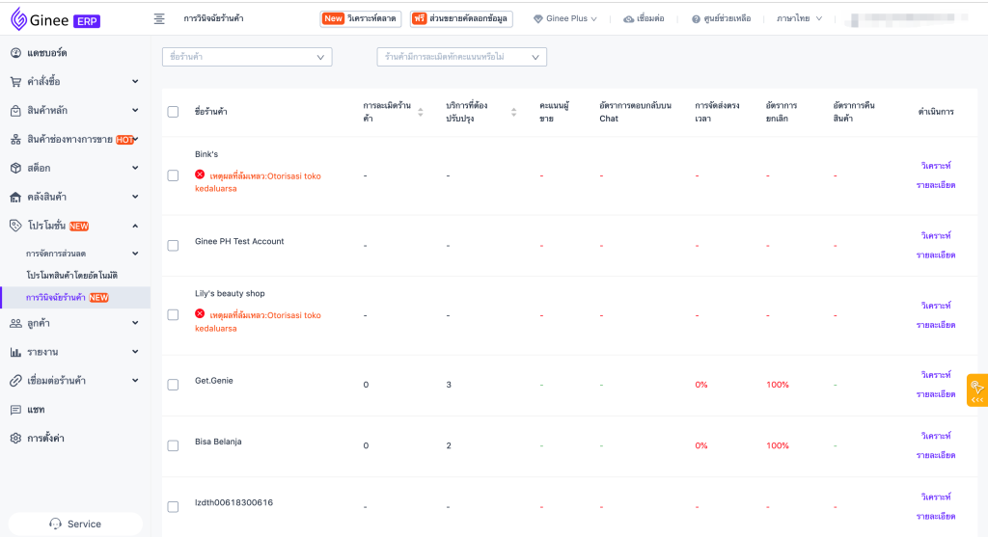Click the store link chain icon
This screenshot has height=537, width=988.
pyautogui.click(x=15, y=380)
